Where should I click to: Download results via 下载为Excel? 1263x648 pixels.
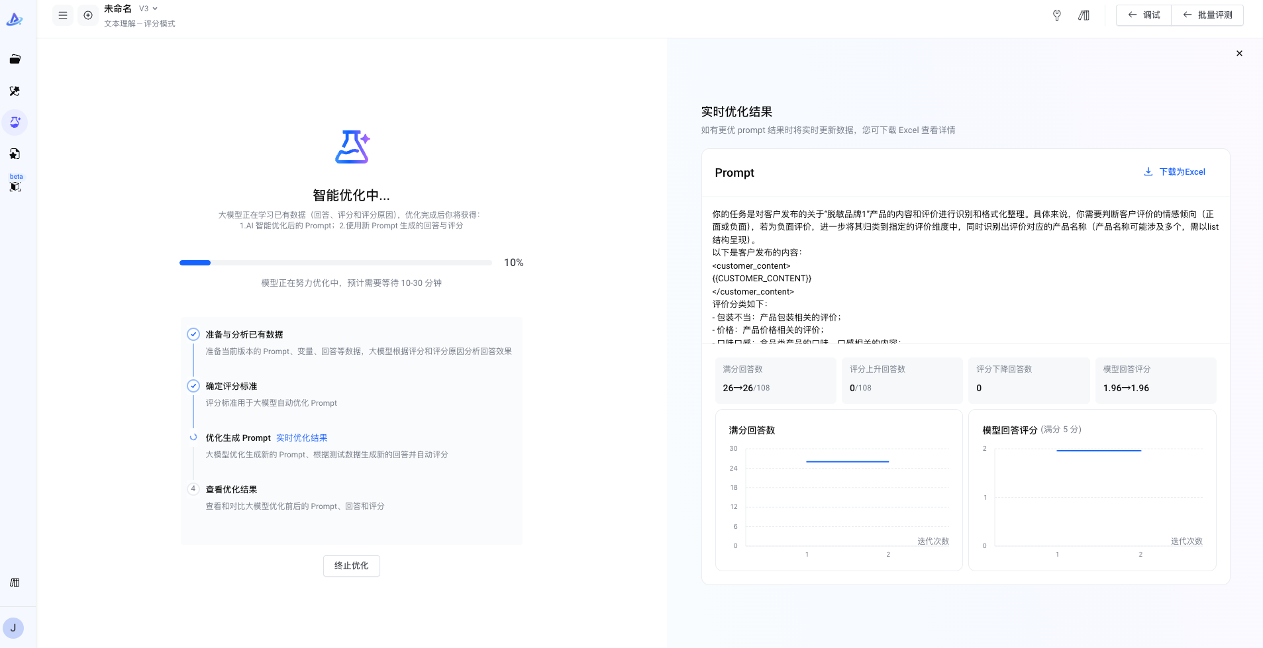(x=1175, y=172)
